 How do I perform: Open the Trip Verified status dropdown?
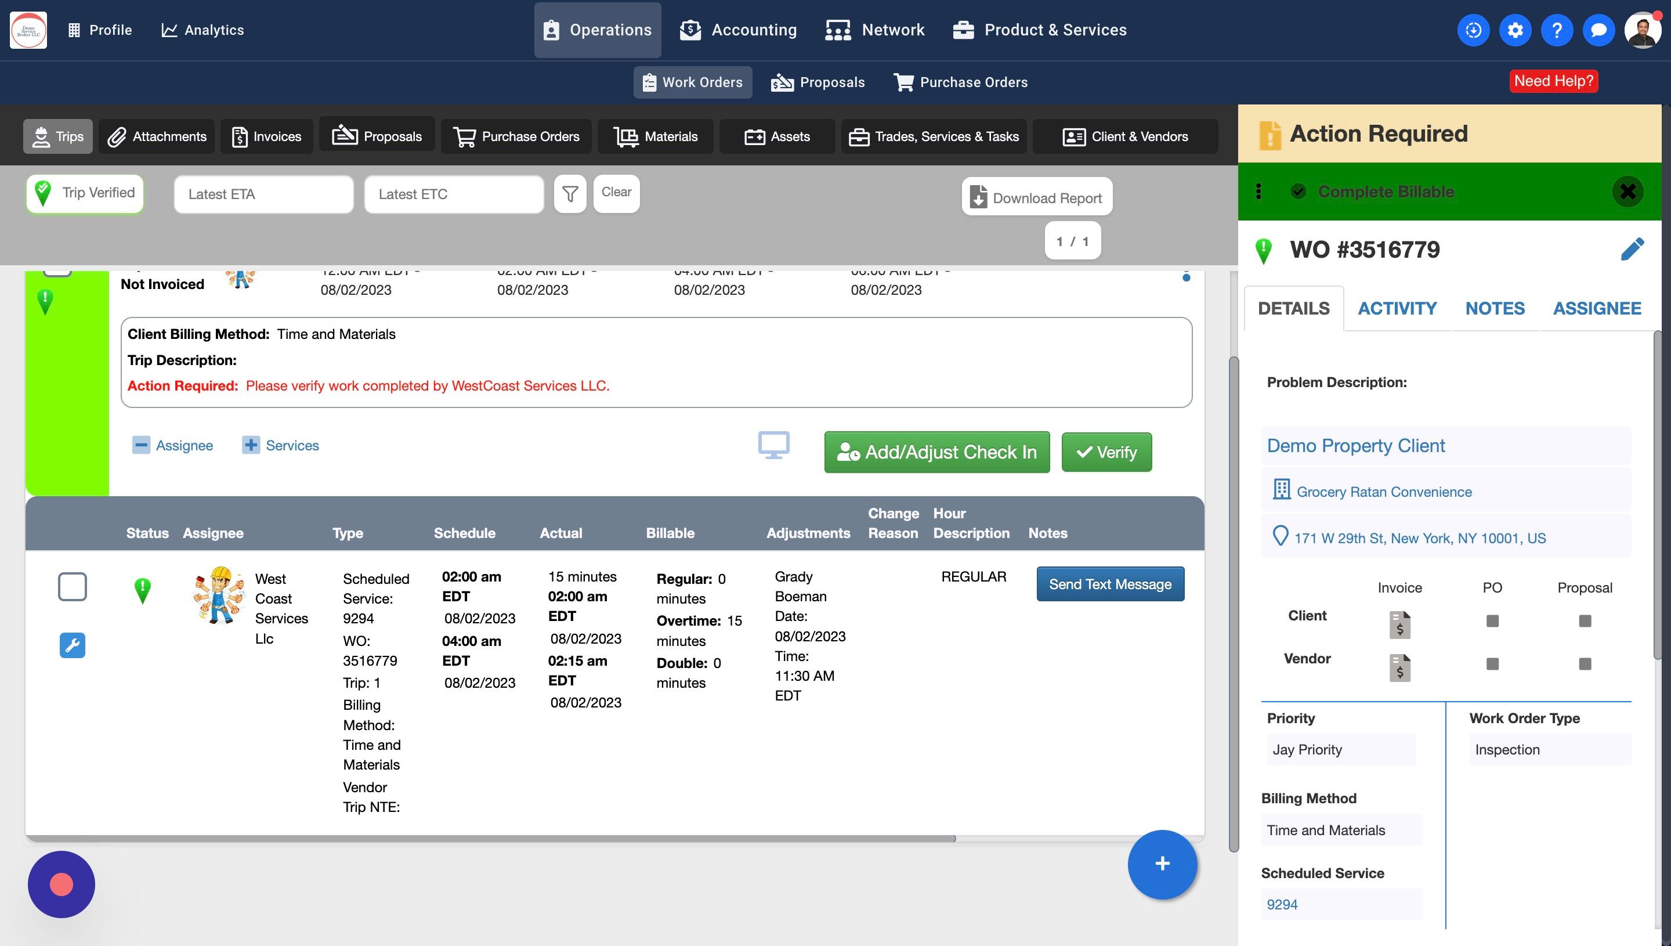tap(85, 193)
